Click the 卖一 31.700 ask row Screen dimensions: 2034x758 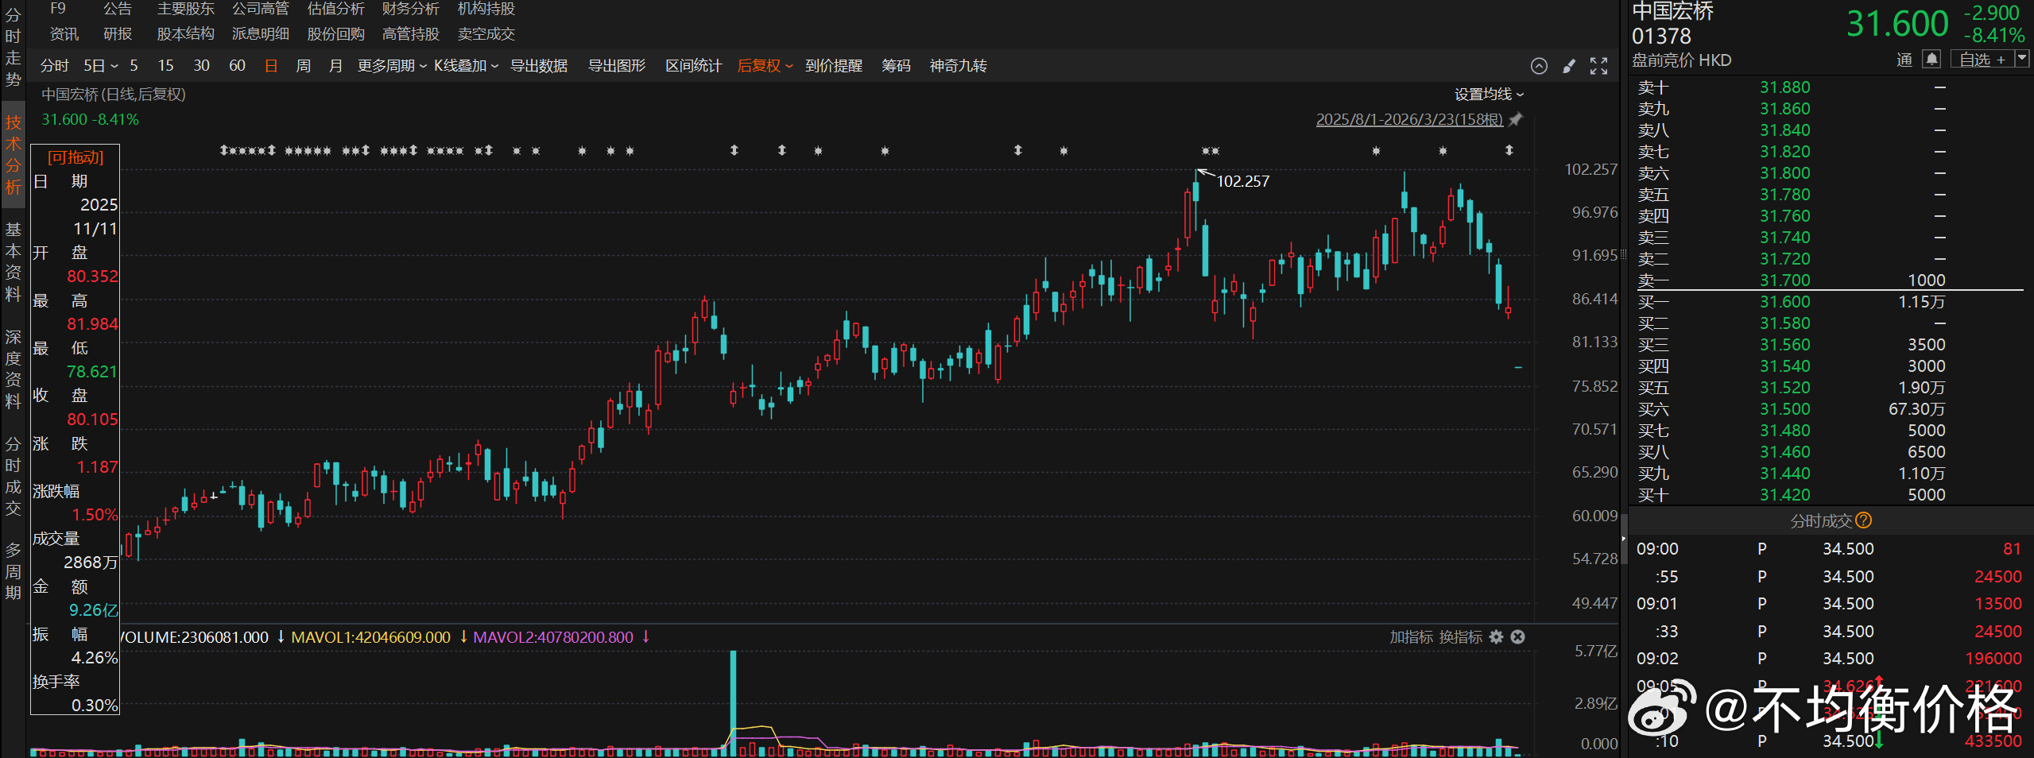click(1831, 280)
